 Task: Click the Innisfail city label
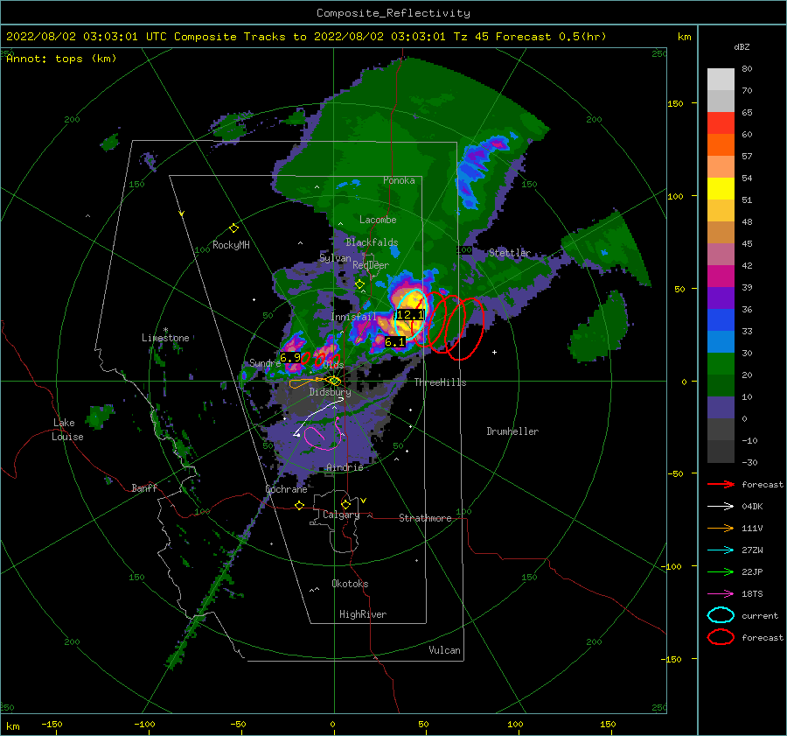click(354, 317)
